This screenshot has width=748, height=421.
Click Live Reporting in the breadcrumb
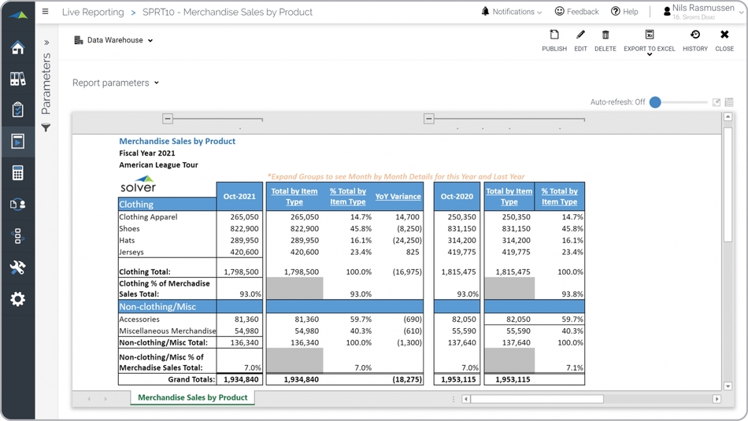click(93, 12)
